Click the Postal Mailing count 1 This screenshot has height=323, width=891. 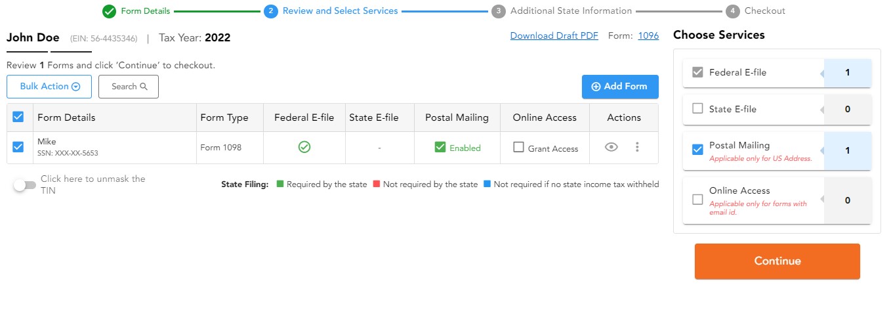point(848,150)
